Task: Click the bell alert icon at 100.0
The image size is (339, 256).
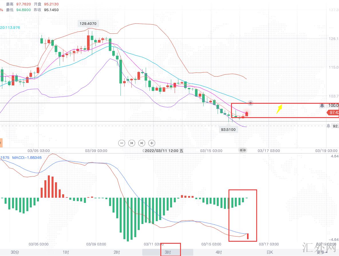Action: click(x=322, y=106)
